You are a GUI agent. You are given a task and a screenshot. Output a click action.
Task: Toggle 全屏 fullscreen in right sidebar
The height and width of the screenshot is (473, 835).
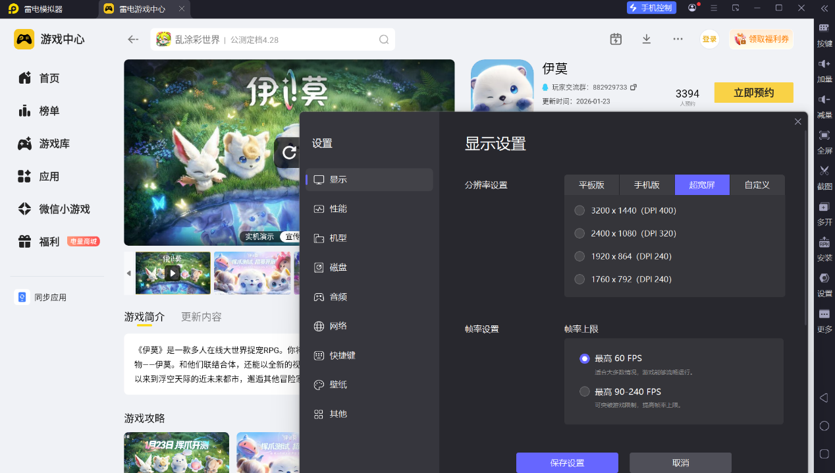tap(824, 135)
